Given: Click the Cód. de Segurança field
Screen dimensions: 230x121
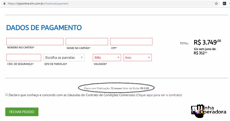Looking at the screenshot, I should 24,57.
